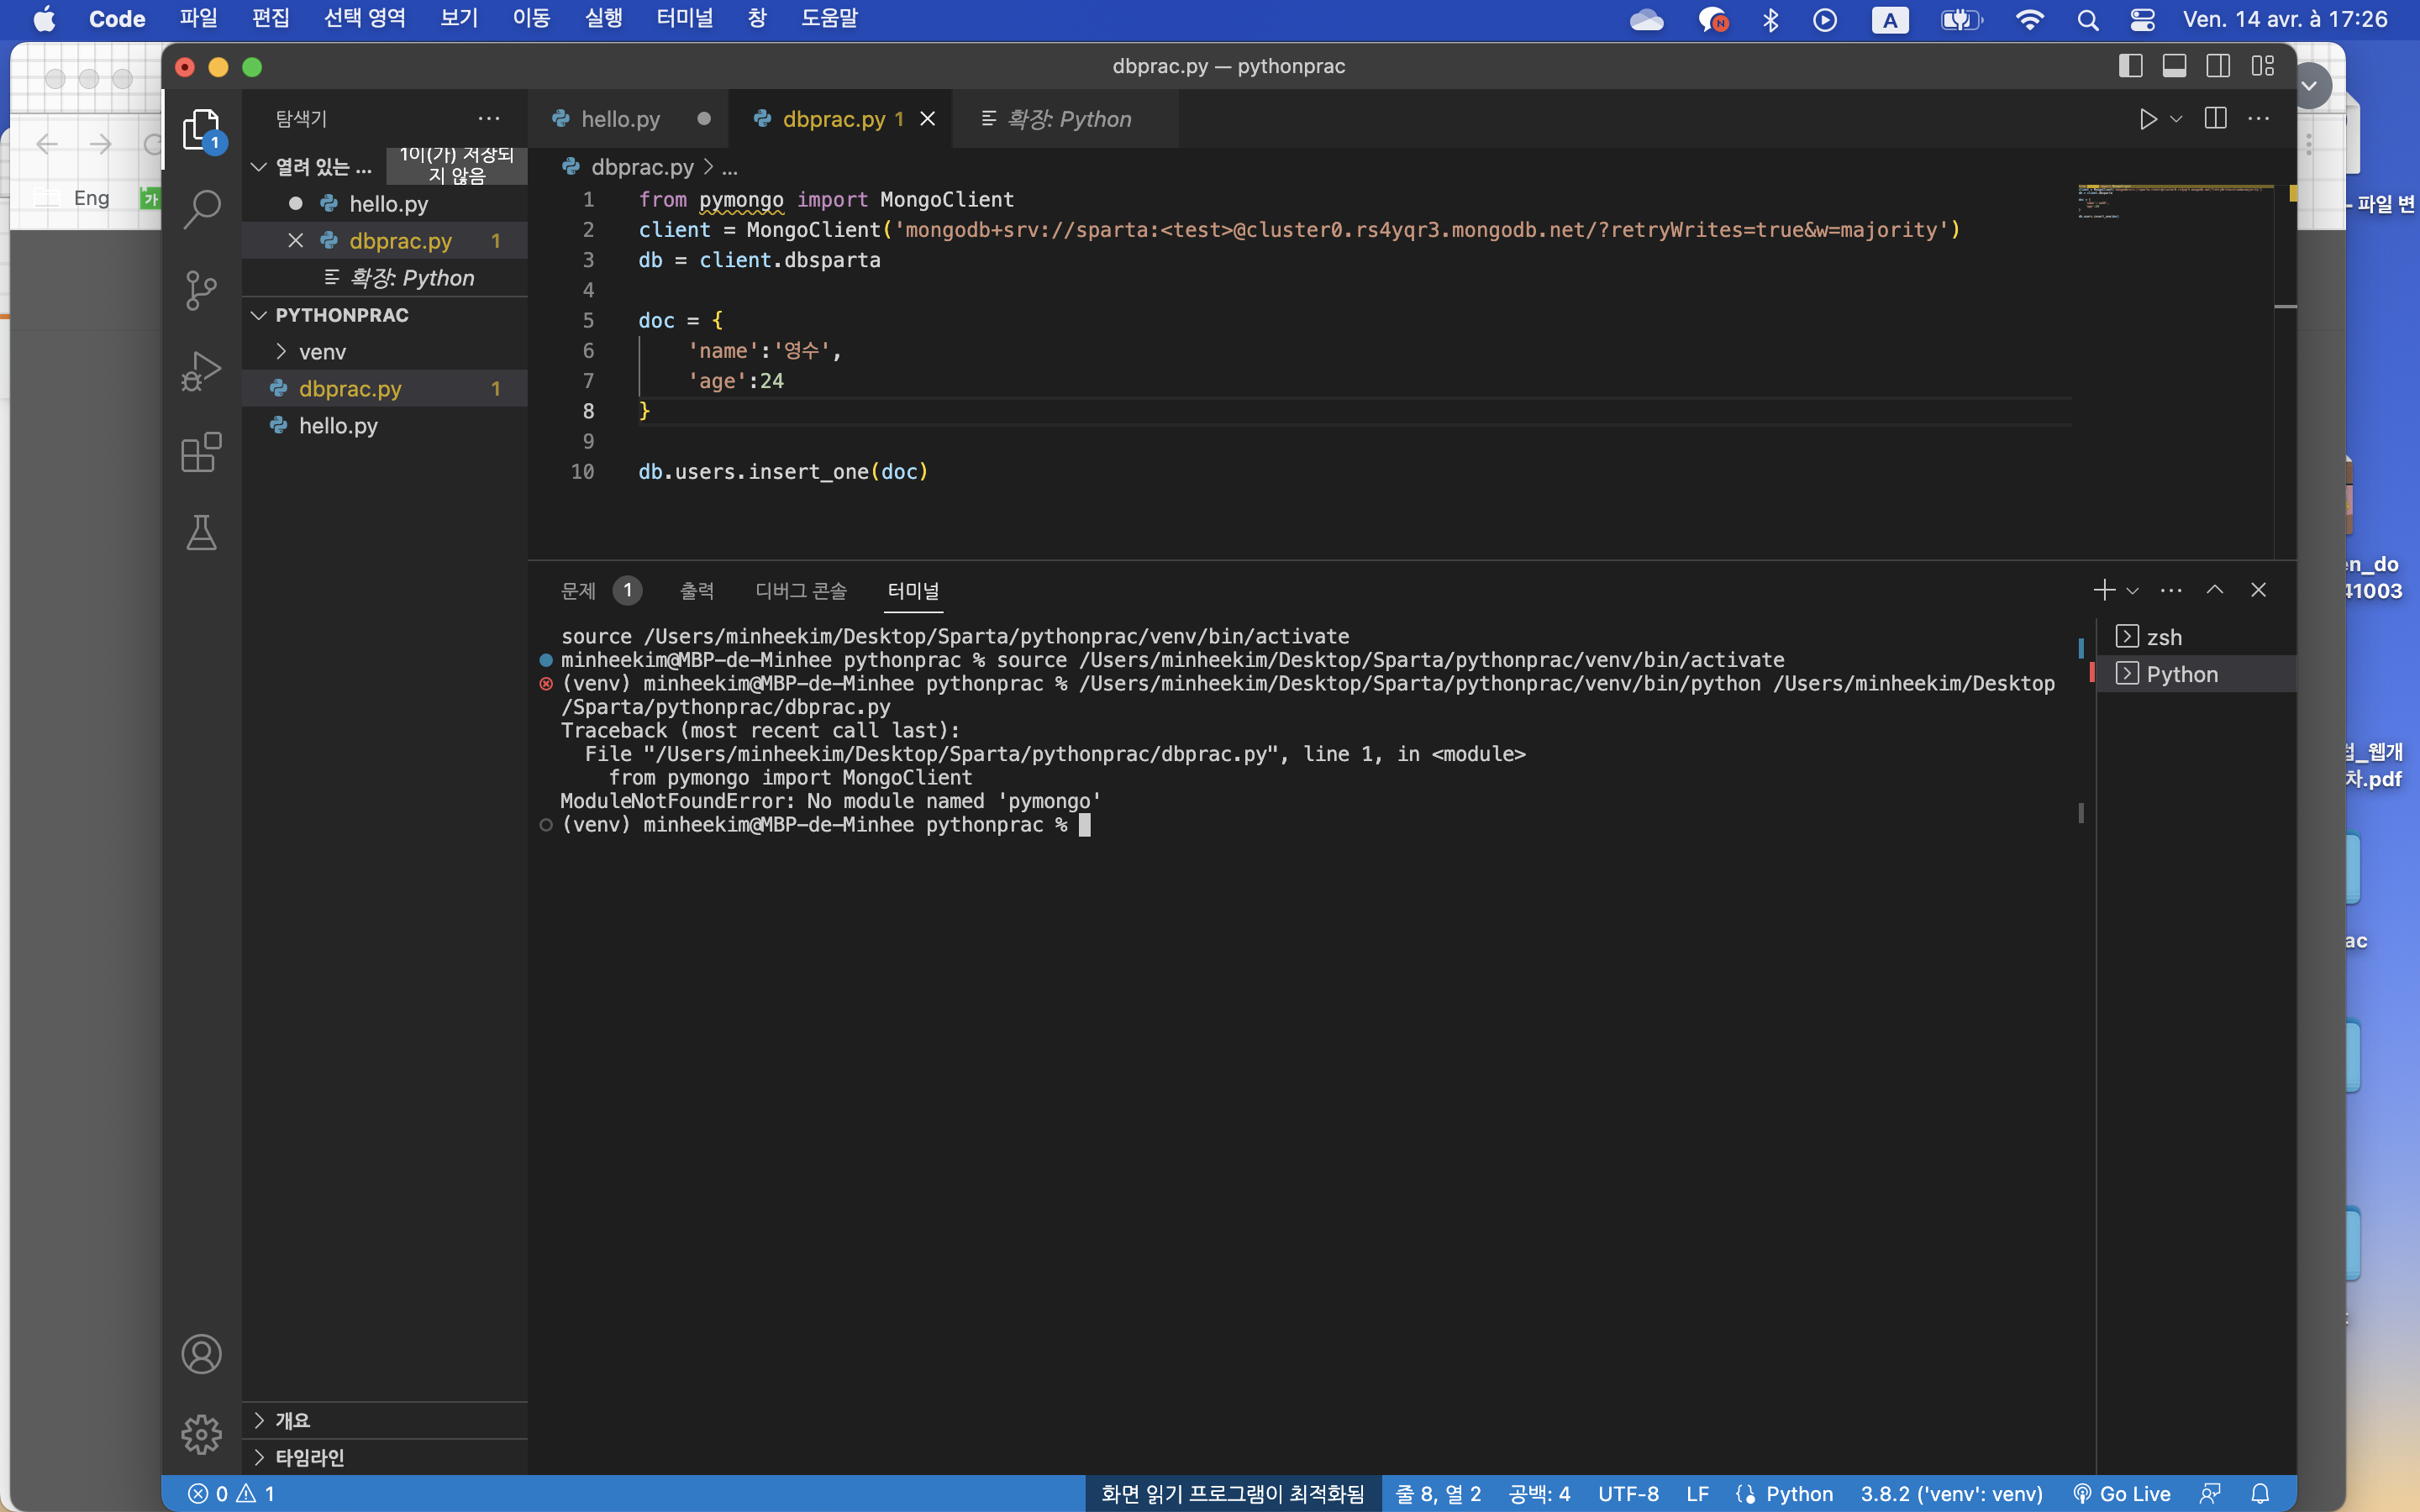Viewport: 2420px width, 1512px height.
Task: Open macOS Spotlight search
Action: 2088,20
